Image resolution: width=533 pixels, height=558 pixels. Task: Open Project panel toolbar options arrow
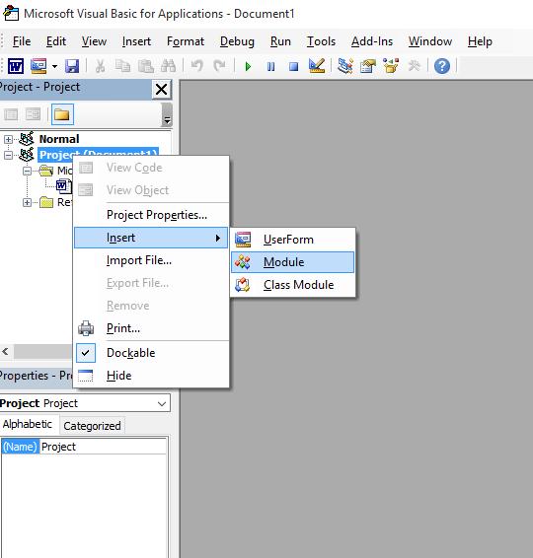pos(167,115)
